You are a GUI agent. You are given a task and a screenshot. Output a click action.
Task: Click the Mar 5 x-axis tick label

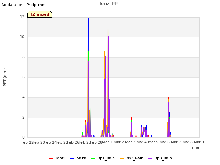[153, 142]
